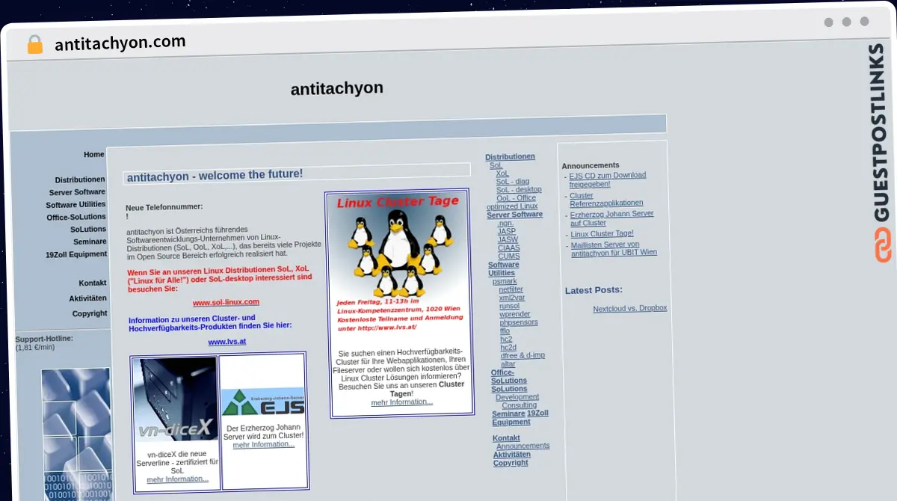Click the Linux Cluster Tage! announcement link

click(x=602, y=234)
